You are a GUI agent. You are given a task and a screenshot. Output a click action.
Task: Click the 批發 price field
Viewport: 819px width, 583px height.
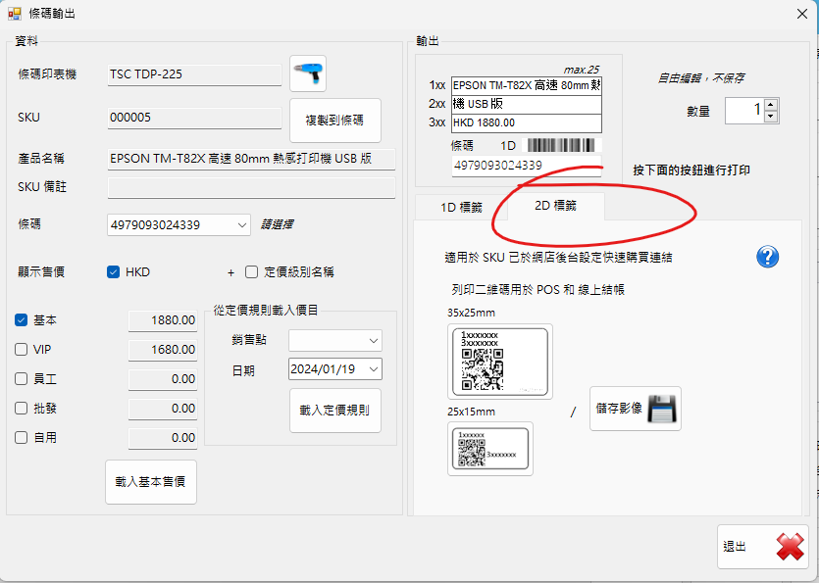click(163, 409)
